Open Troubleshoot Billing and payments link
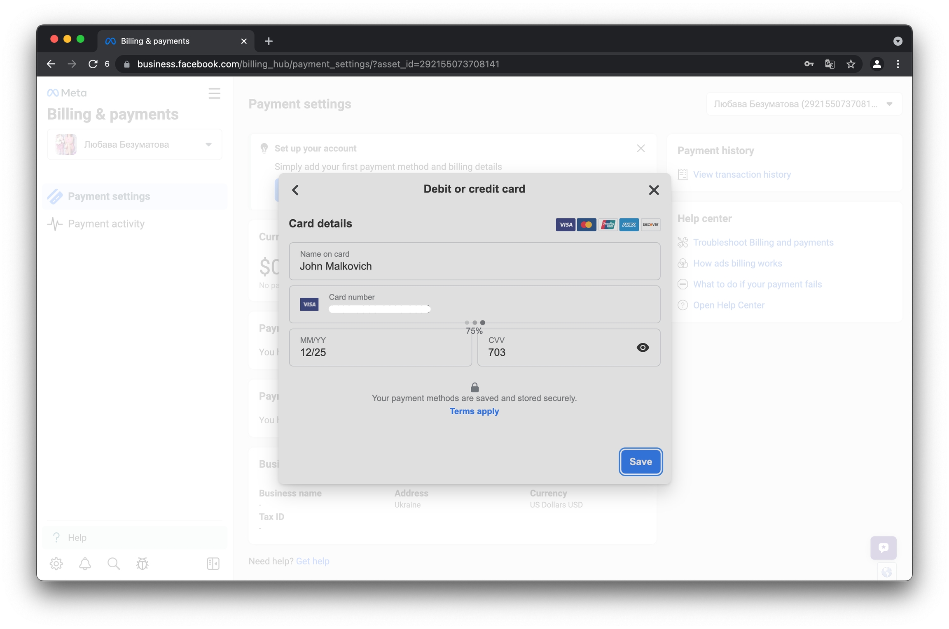This screenshot has width=949, height=629. tap(763, 242)
